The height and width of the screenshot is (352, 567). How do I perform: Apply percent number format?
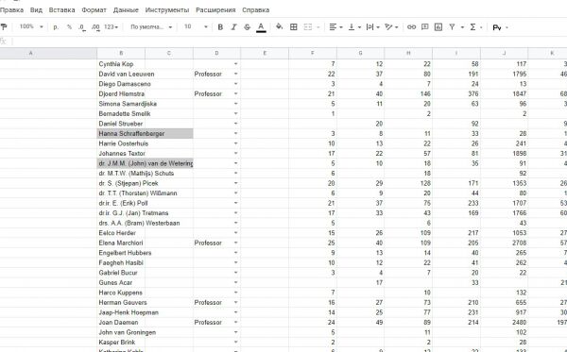[69, 27]
